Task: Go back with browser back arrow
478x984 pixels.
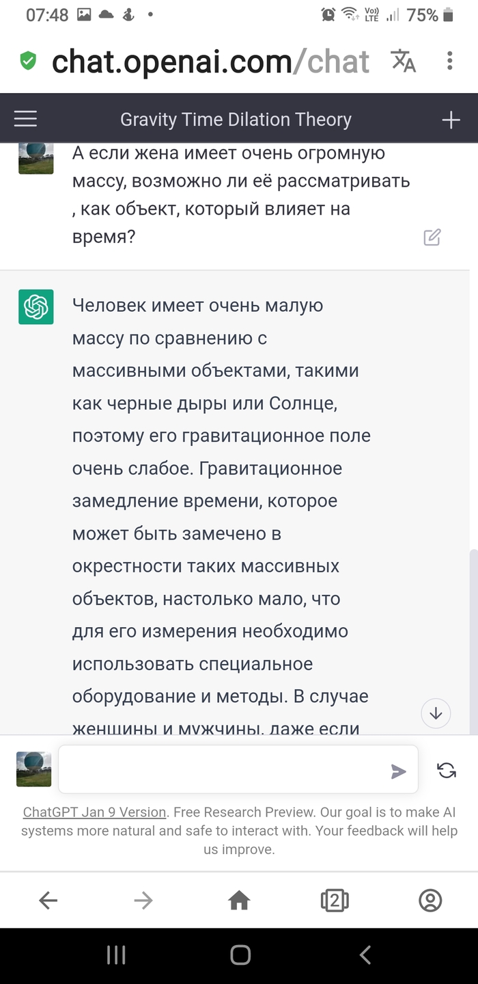Action: click(48, 901)
